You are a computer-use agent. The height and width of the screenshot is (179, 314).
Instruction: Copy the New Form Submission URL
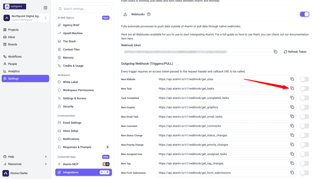(x=292, y=173)
